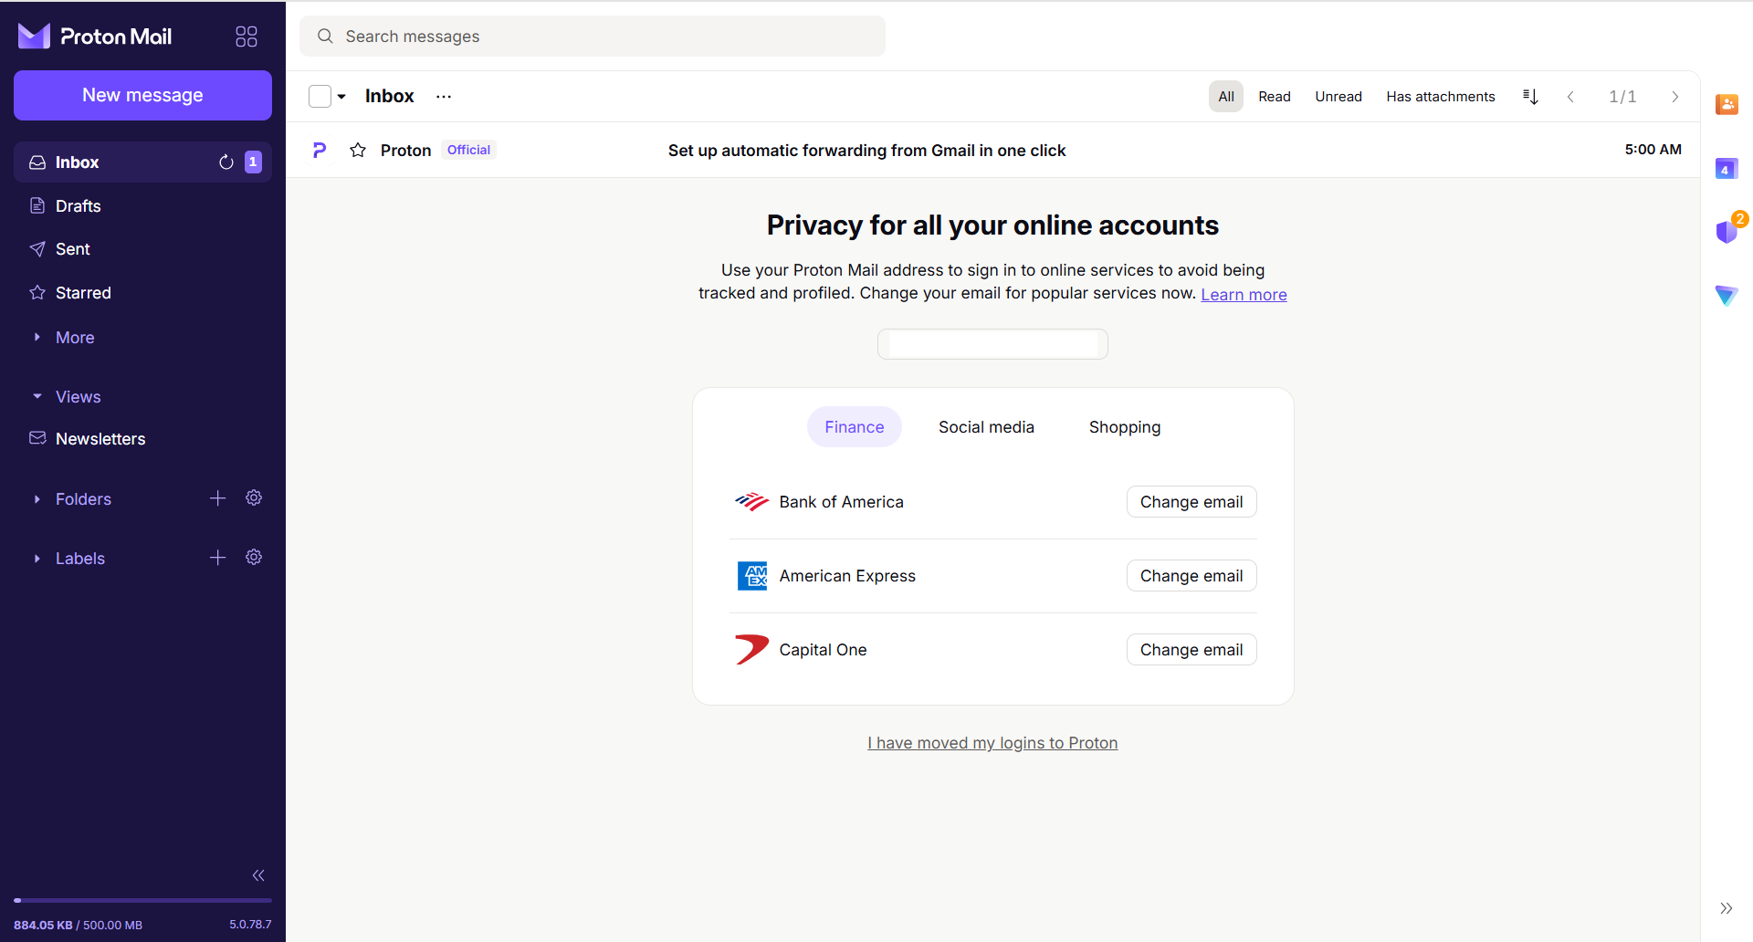Viewport: 1753px width, 942px height.
Task: Open Folders settings gear
Action: click(x=254, y=497)
